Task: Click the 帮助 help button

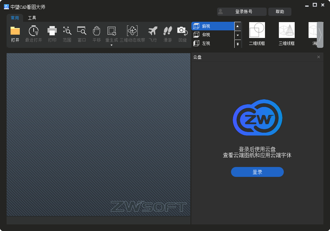Action: (x=280, y=12)
